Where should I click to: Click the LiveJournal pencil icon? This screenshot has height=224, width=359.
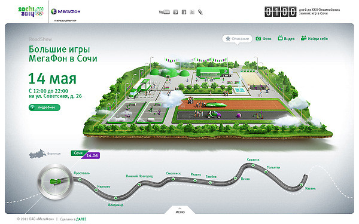[x=200, y=12]
